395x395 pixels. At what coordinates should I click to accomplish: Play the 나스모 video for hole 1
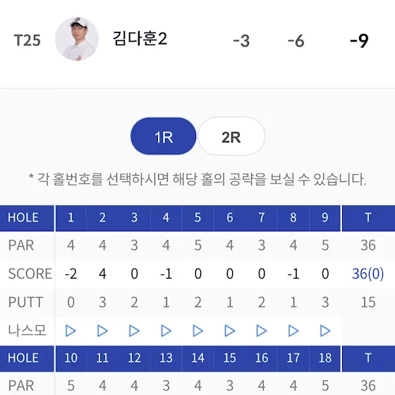point(71,331)
